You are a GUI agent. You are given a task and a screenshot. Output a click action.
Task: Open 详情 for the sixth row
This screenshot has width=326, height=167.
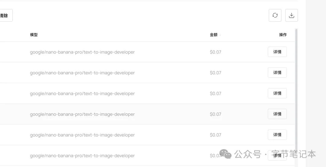point(277,155)
